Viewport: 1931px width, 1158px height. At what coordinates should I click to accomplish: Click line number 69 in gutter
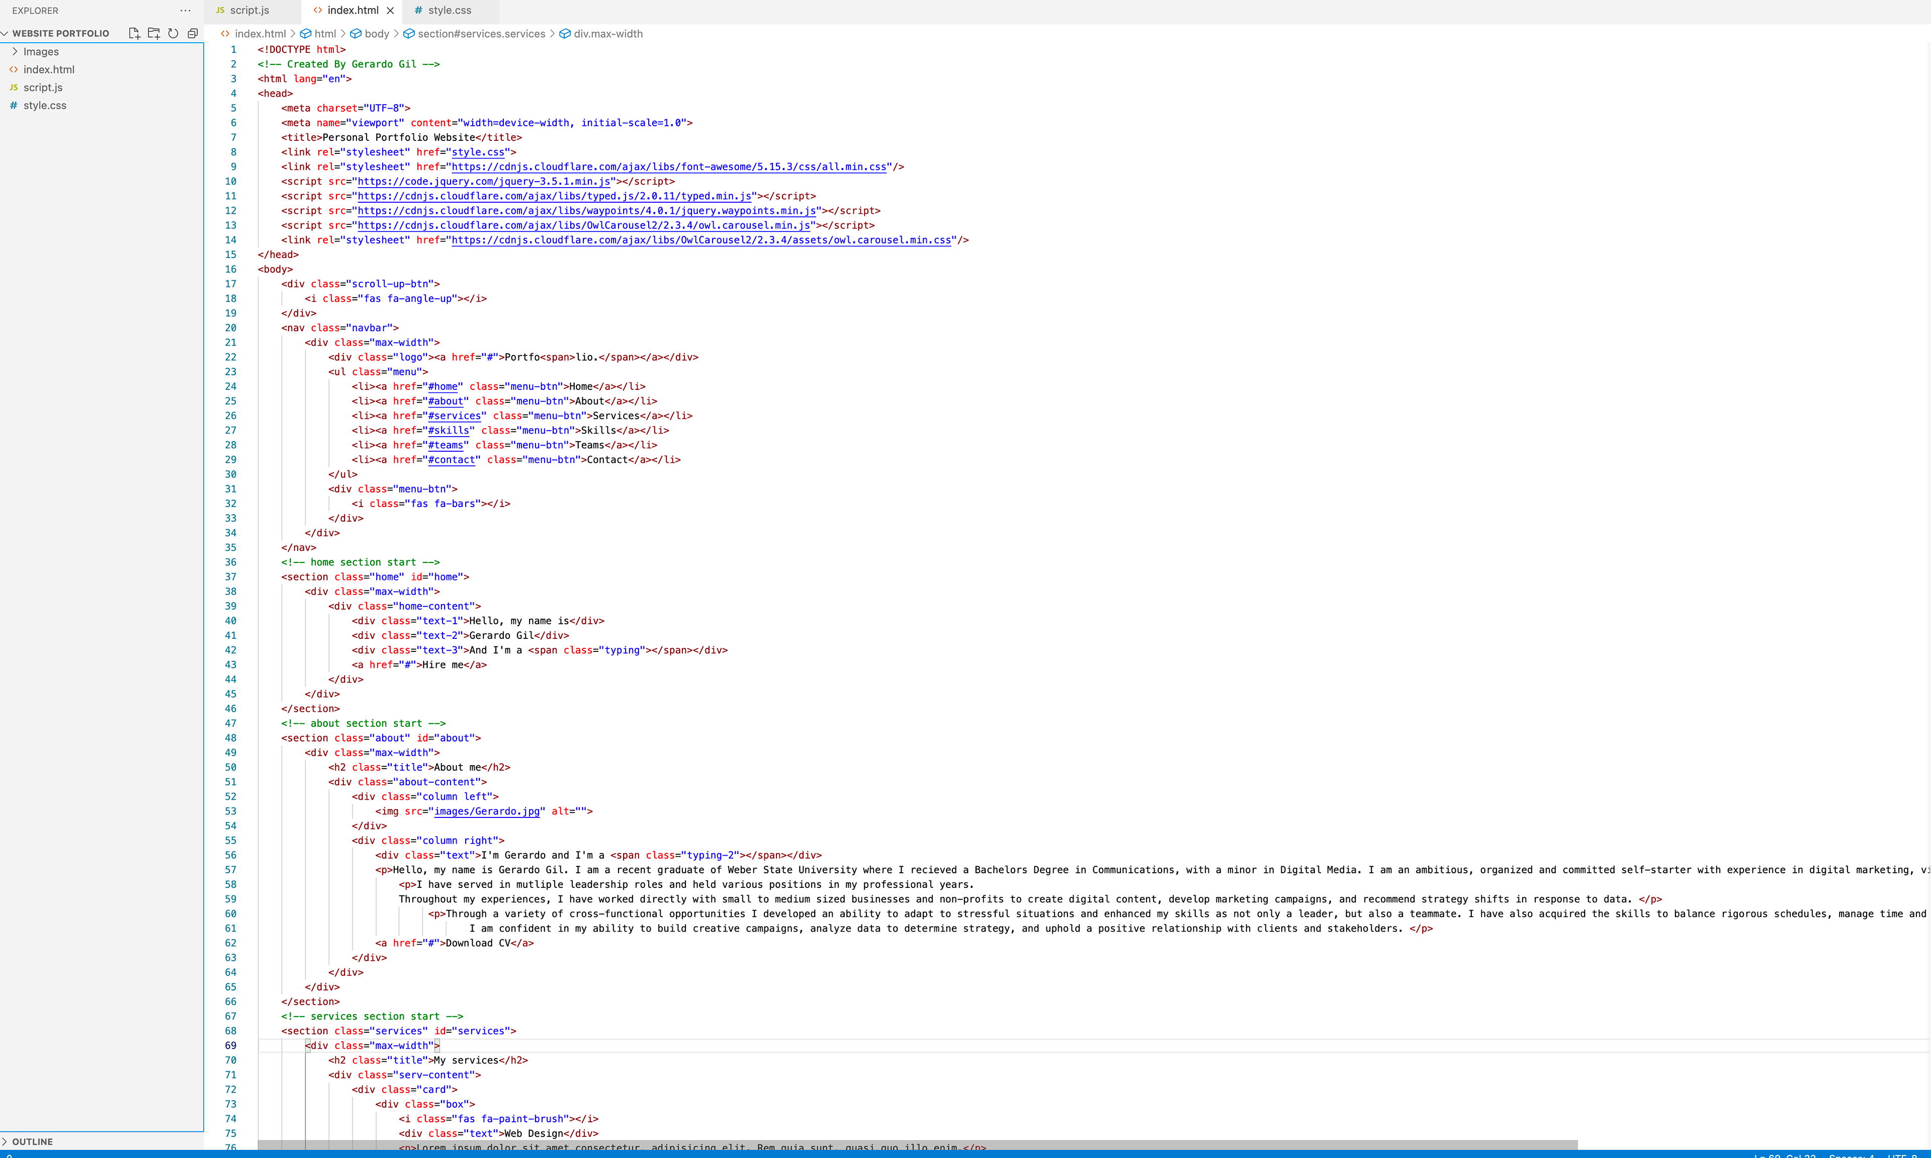[x=231, y=1046]
